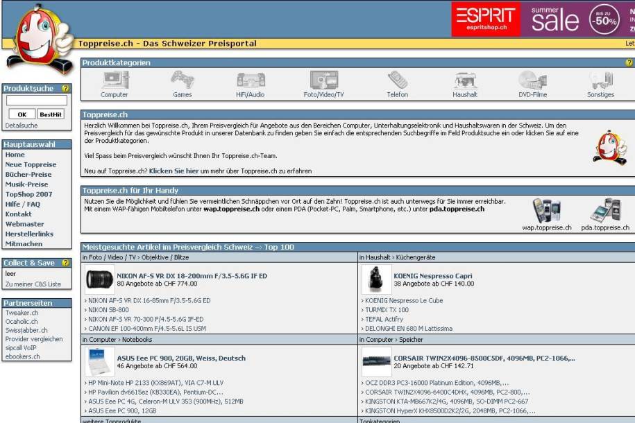Open Hilfe / FAQ menu item
635x423 pixels.
(x=23, y=204)
